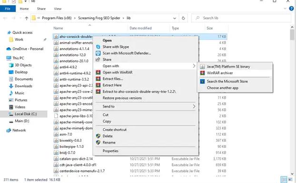Open the View ribbon tab

click(x=58, y=9)
